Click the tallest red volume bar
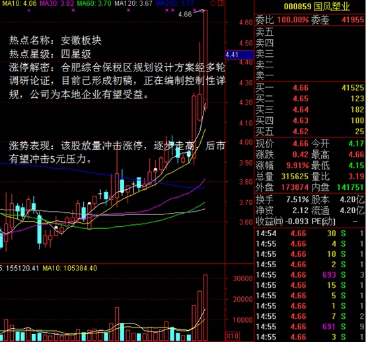Image resolution: width=366 pixels, height=342 pixels. 205,308
